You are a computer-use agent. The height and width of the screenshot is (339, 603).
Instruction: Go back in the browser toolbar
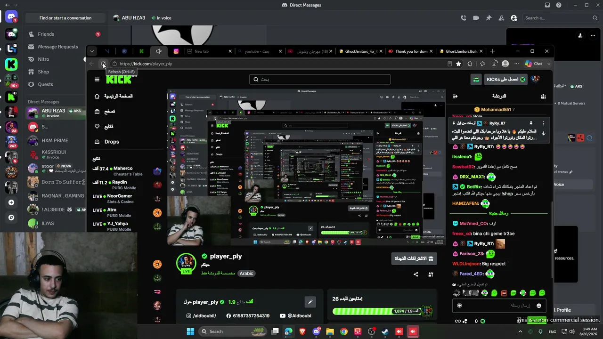click(92, 64)
